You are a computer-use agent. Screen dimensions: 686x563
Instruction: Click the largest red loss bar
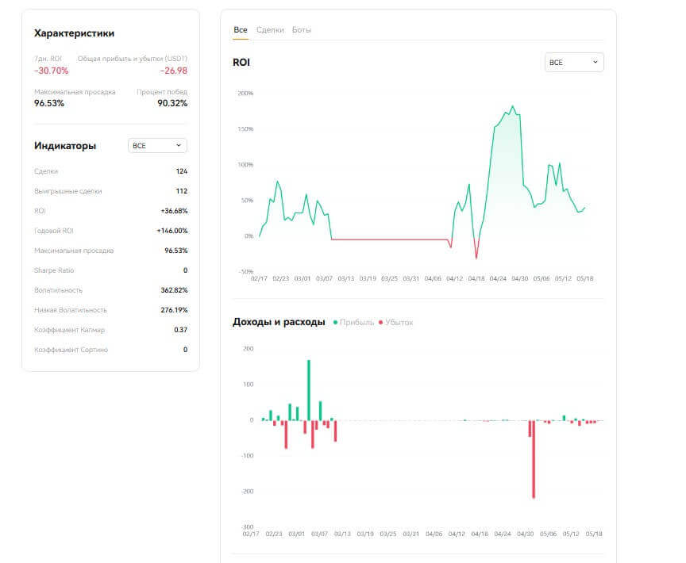[x=534, y=458]
